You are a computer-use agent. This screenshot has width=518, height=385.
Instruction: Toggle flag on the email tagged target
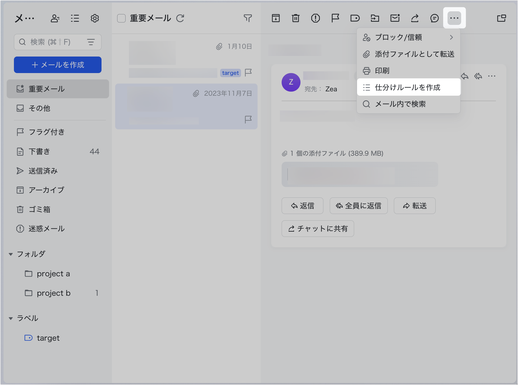click(248, 72)
